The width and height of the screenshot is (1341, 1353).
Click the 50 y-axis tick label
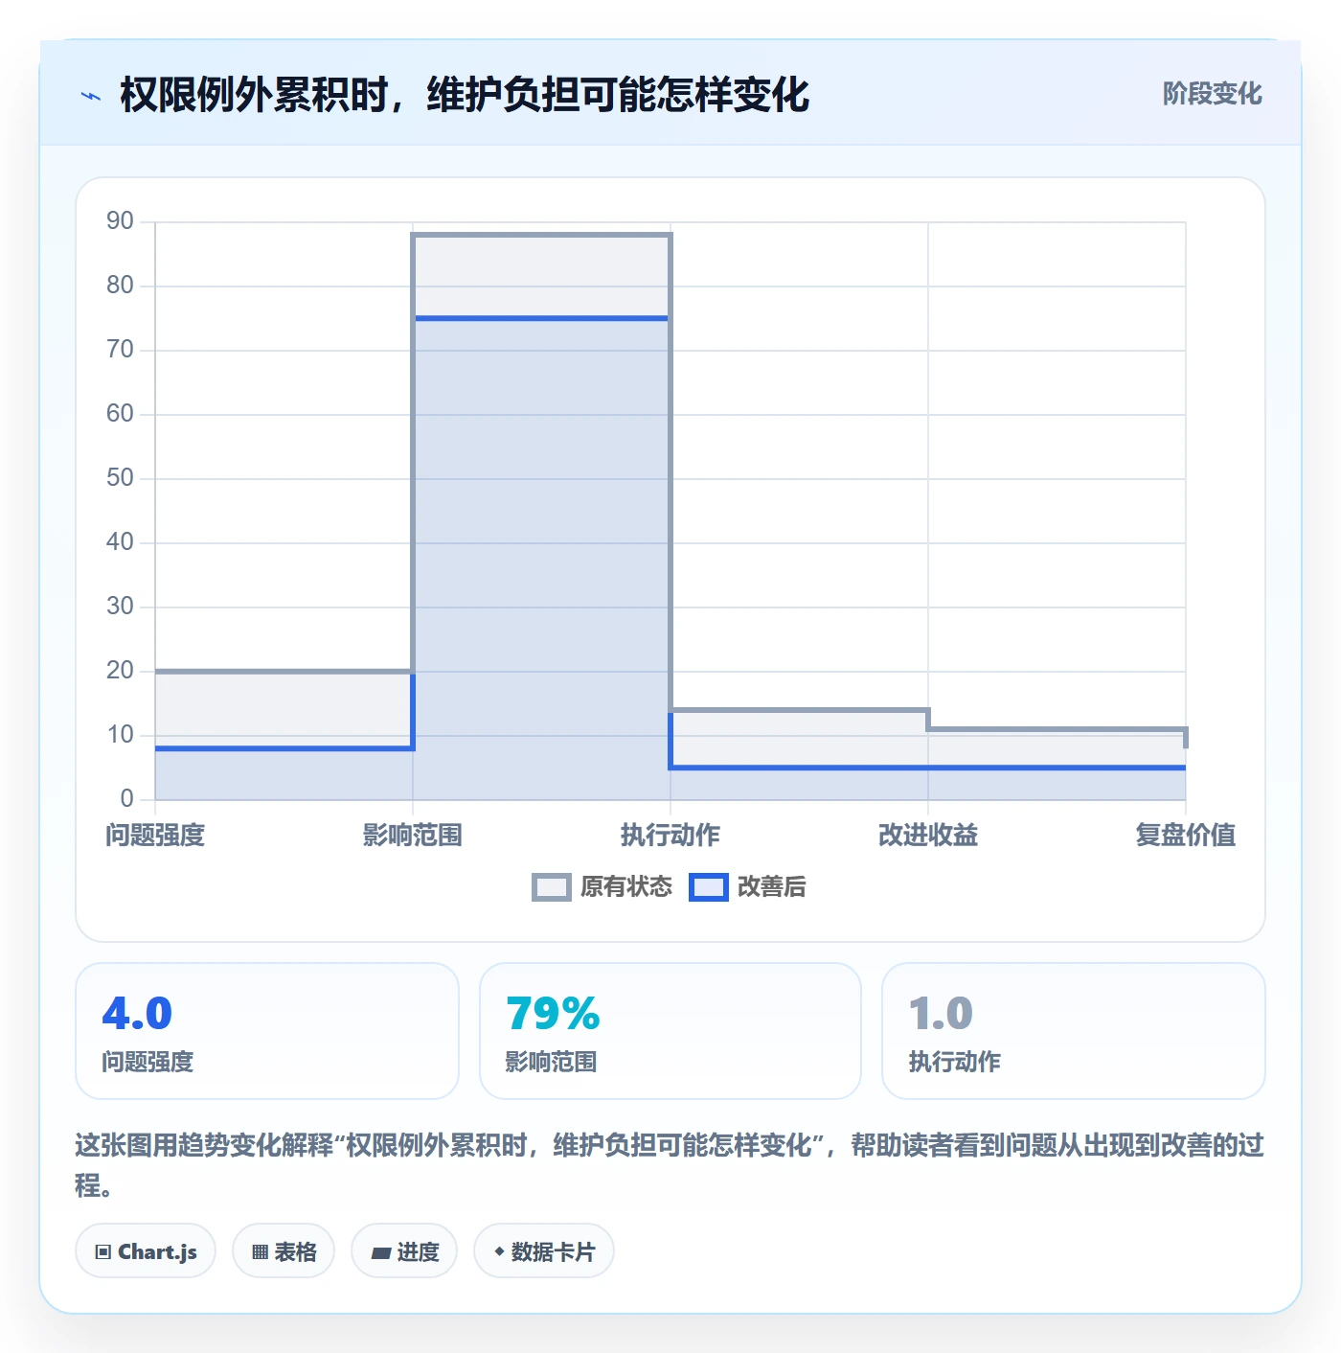[120, 478]
